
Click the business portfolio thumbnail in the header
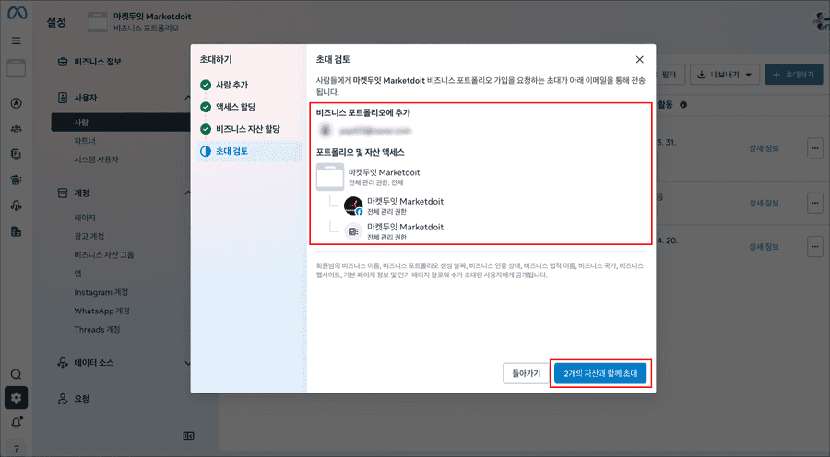[x=98, y=22]
